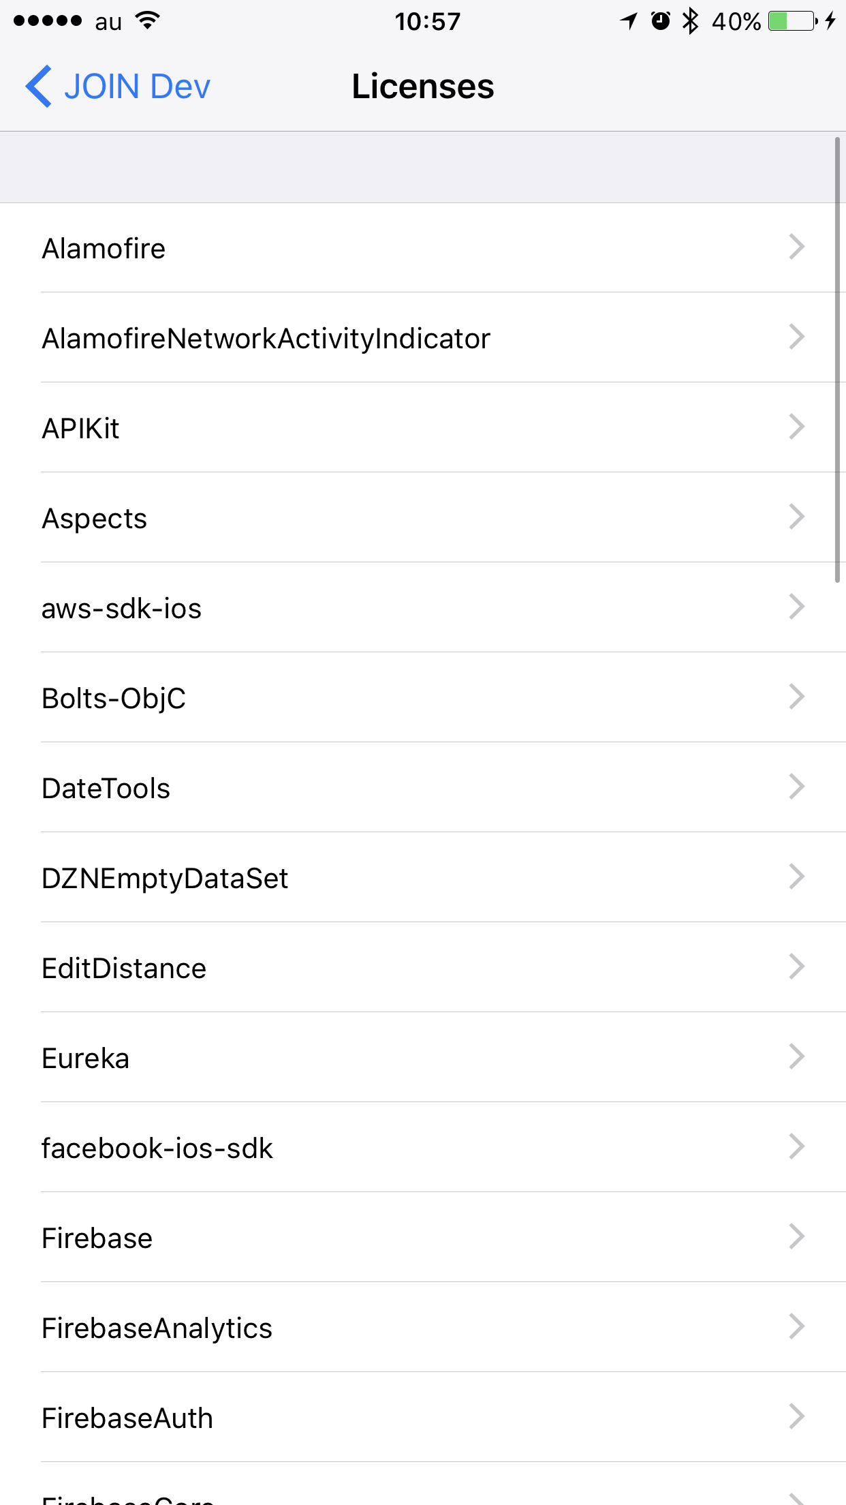This screenshot has height=1505, width=846.
Task: Tap the battery icon in status bar
Action: (x=792, y=21)
